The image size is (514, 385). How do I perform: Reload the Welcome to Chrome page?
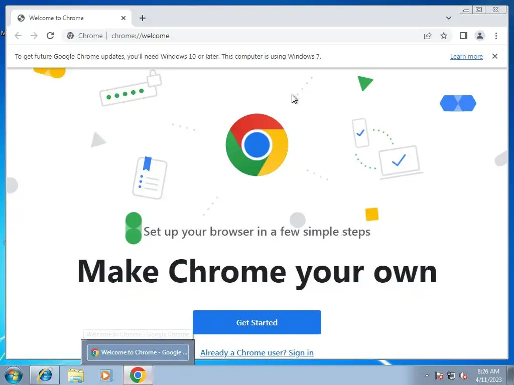point(50,36)
